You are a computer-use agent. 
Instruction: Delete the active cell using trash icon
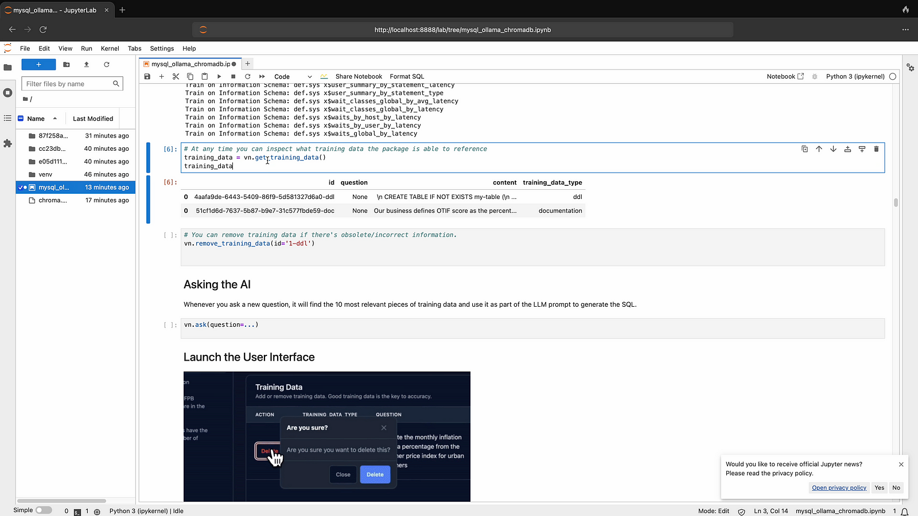point(876,149)
